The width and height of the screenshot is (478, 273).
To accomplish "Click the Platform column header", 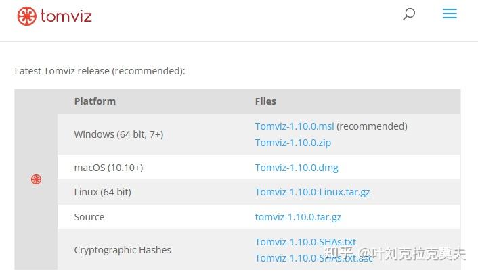I will [95, 101].
